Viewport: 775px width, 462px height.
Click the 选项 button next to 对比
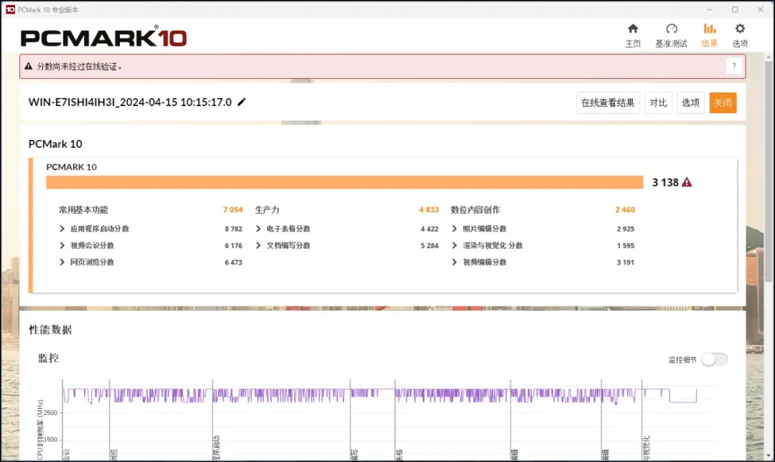[x=690, y=103]
